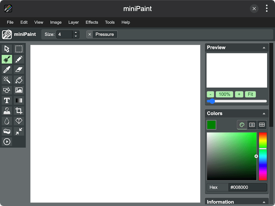275x206 pixels.
Task: Open the Help menu
Action: pos(126,22)
